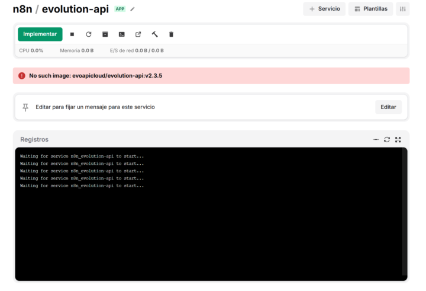Click the Registros heading
Image resolution: width=426 pixels, height=291 pixels.
pyautogui.click(x=34, y=139)
